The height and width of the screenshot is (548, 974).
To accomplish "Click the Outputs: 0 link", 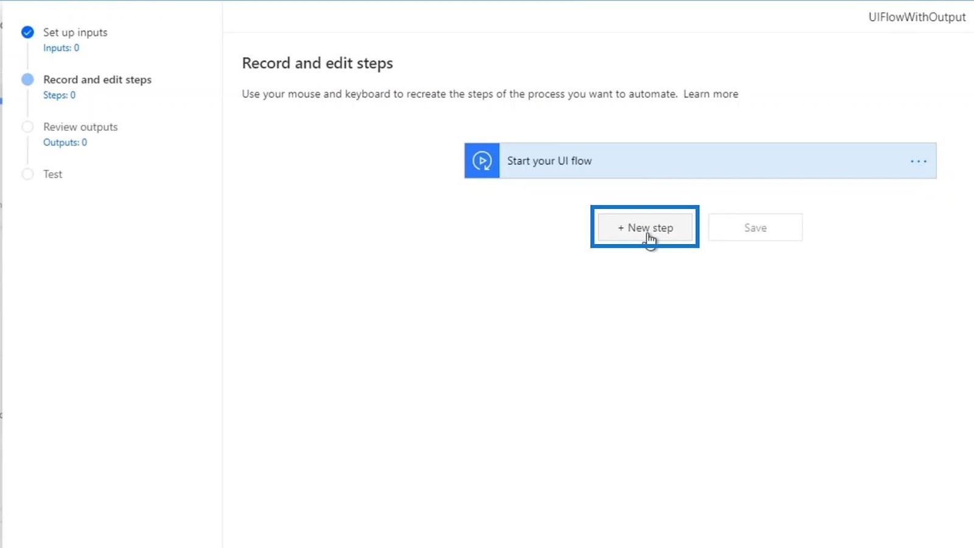I will 65,142.
